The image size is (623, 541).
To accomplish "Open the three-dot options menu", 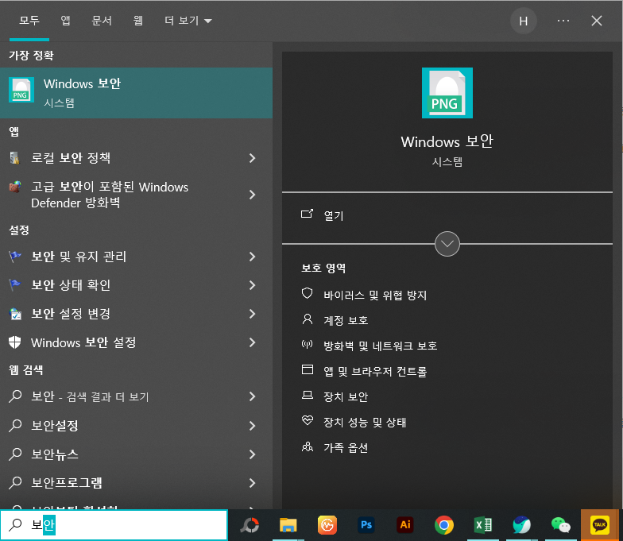I will [563, 21].
